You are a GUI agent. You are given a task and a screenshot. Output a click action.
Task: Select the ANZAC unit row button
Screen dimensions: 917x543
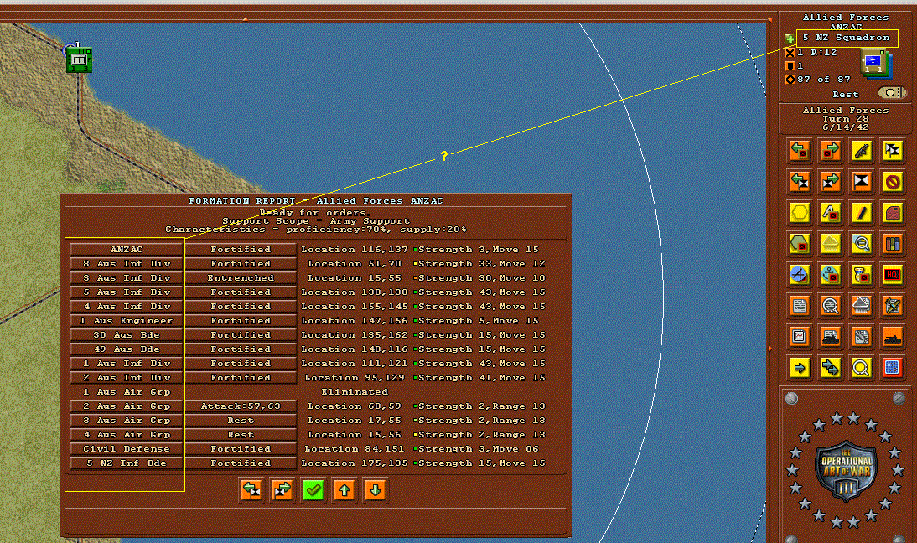[x=127, y=249]
